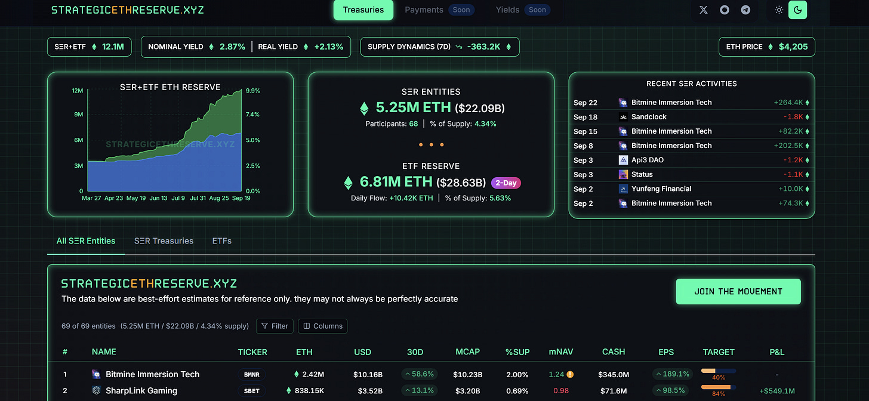Switch to dark mode moon icon

point(798,10)
